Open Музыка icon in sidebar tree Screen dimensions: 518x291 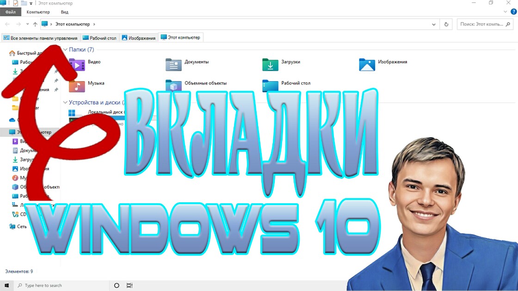pyautogui.click(x=15, y=178)
